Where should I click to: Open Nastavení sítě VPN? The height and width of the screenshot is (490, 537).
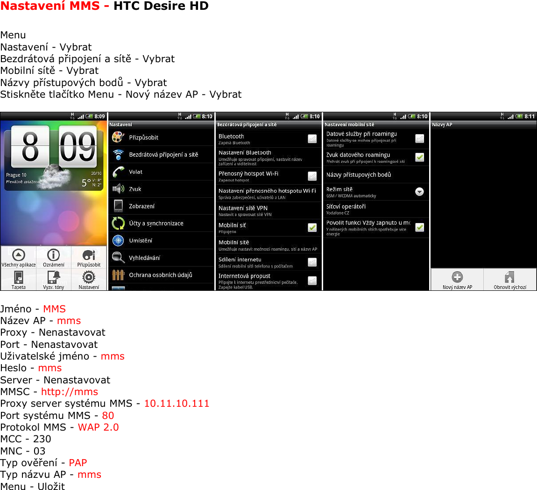268,210
